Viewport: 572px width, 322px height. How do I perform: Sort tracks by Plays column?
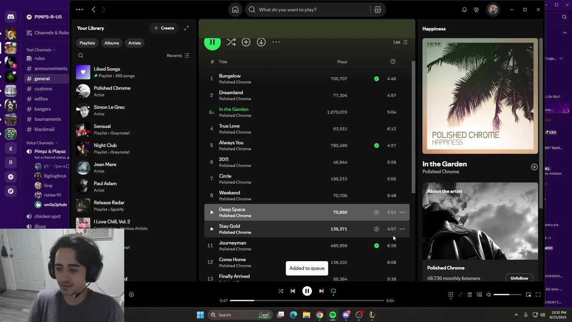pos(342,62)
